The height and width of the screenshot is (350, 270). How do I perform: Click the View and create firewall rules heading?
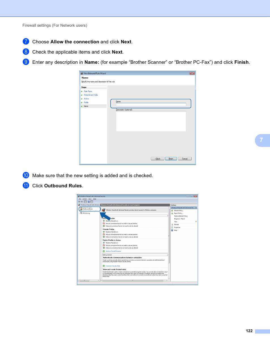114,270
